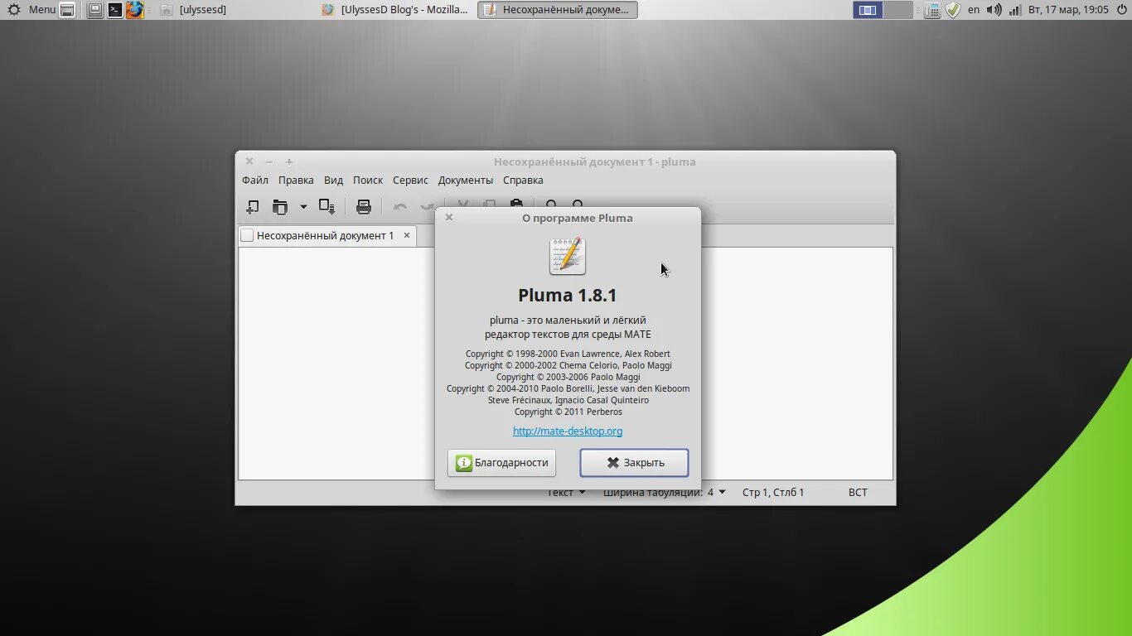Open the green shield update manager icon
The width and height of the screenshot is (1132, 636).
(953, 10)
